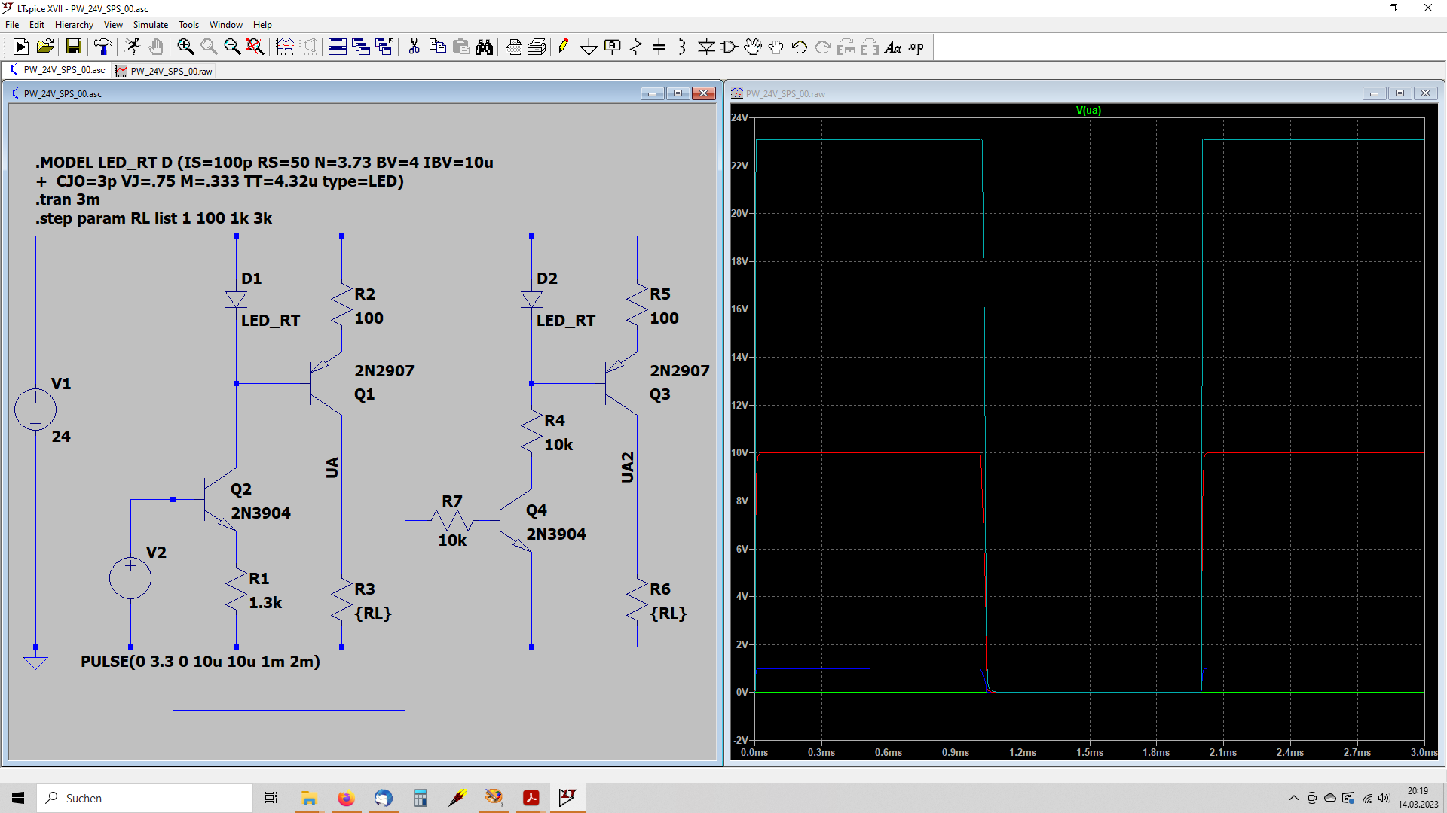The width and height of the screenshot is (1447, 813).
Task: Open the Window menu
Action: point(226,25)
